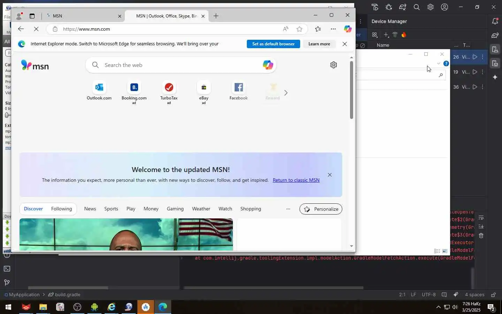This screenshot has width=502, height=314.
Task: Select the Following feed tab
Action: point(61,209)
